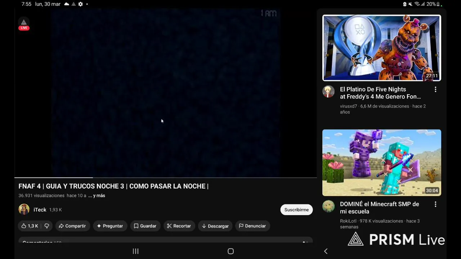This screenshot has width=461, height=259.
Task: Open options menu for DOMINÉ Minecraft video
Action: click(x=435, y=204)
